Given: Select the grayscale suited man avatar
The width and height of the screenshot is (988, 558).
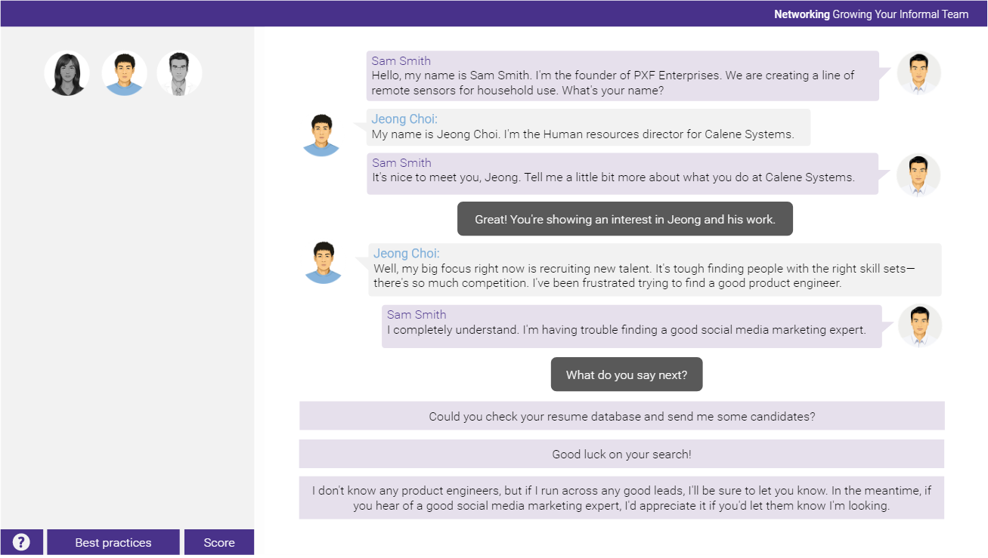Looking at the screenshot, I should 179,74.
